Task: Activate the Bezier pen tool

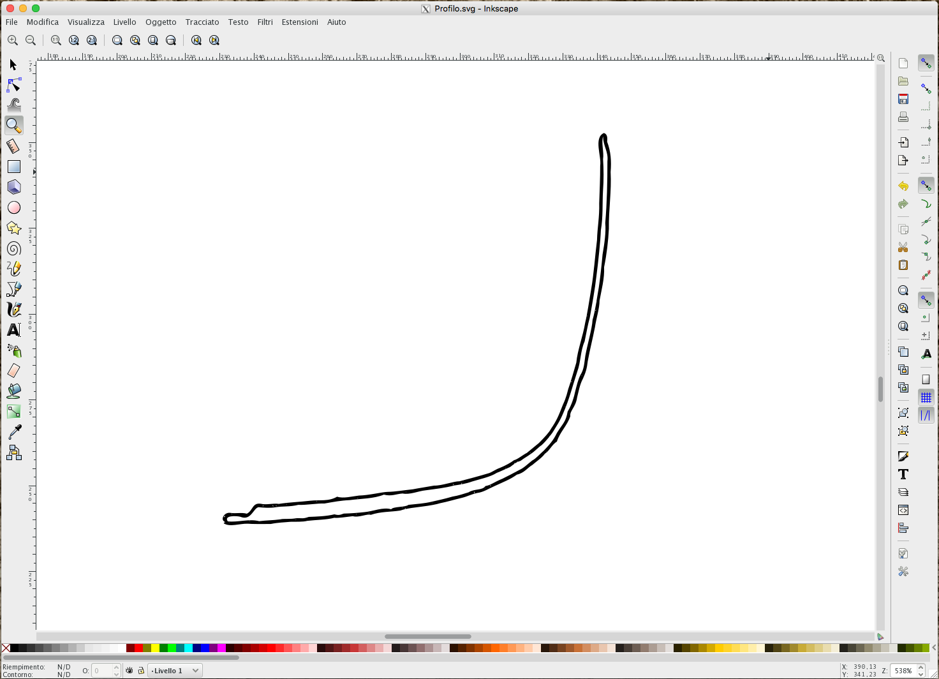Action: point(13,288)
